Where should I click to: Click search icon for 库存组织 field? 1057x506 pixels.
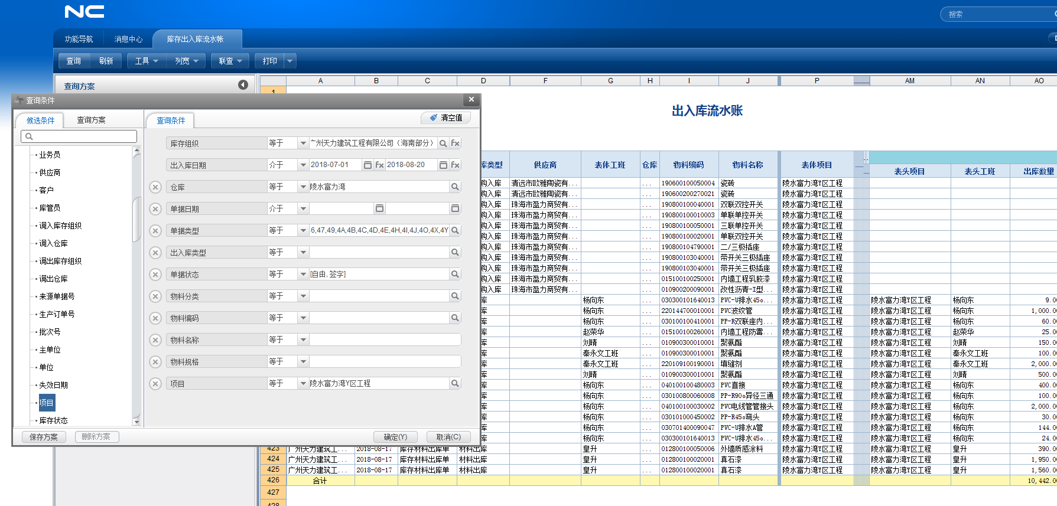pos(443,143)
